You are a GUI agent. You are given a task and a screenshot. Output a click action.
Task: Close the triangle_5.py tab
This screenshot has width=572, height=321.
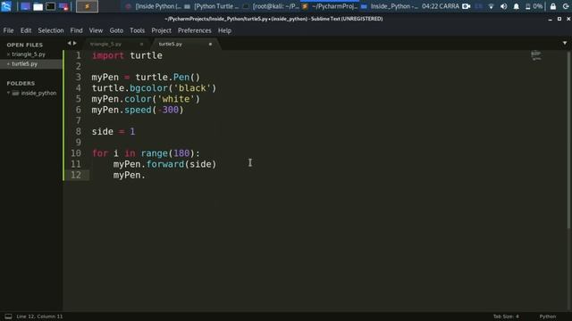[141, 44]
